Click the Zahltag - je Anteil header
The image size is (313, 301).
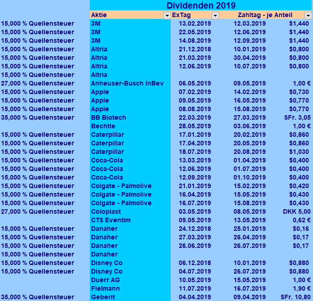(265, 15)
